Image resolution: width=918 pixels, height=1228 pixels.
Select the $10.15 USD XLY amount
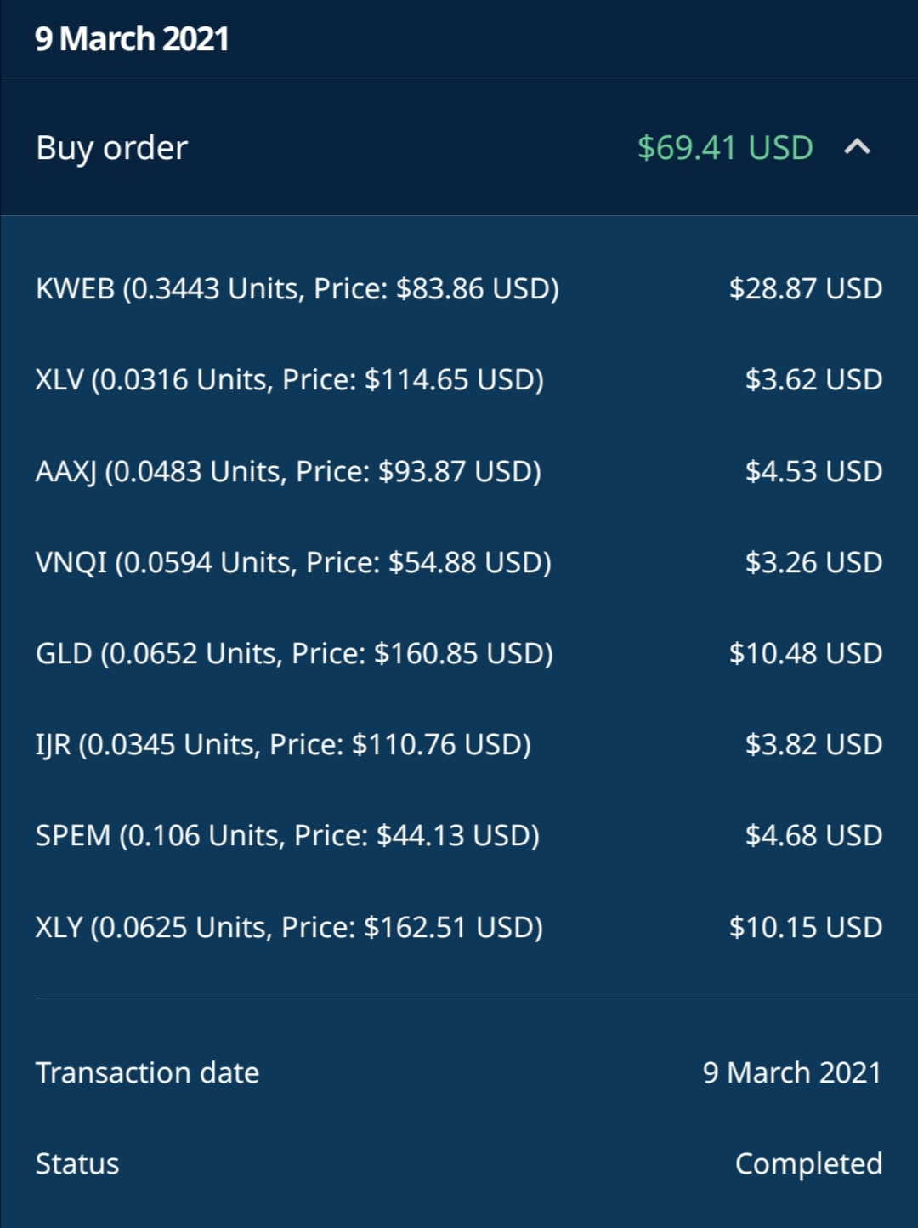[806, 927]
